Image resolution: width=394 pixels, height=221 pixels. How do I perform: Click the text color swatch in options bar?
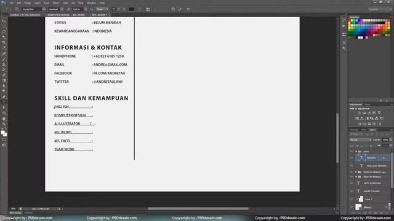[131, 9]
